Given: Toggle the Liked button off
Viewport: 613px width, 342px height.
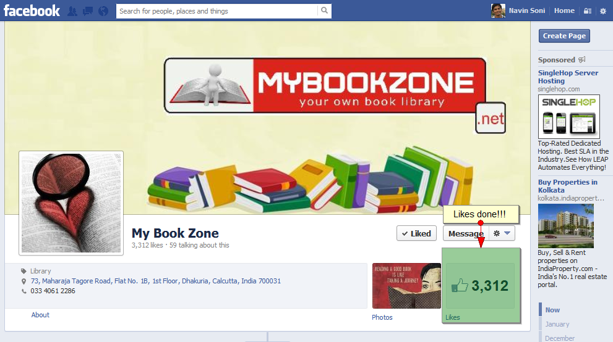Looking at the screenshot, I should (x=416, y=233).
